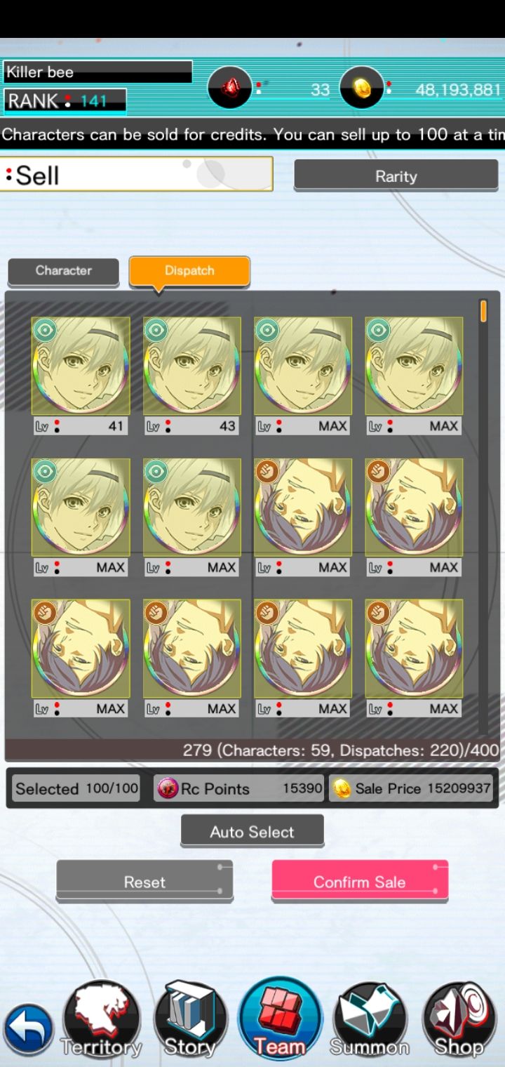Viewport: 505px width, 1067px height.
Task: Select the Dispatch tab
Action: pyautogui.click(x=189, y=271)
